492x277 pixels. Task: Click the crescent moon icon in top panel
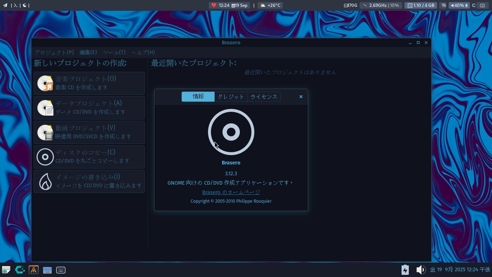[25, 5]
